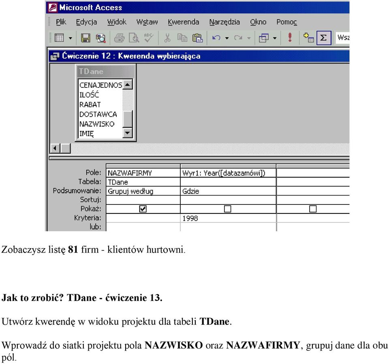
Task: Click the Print icon
Action: (119, 38)
